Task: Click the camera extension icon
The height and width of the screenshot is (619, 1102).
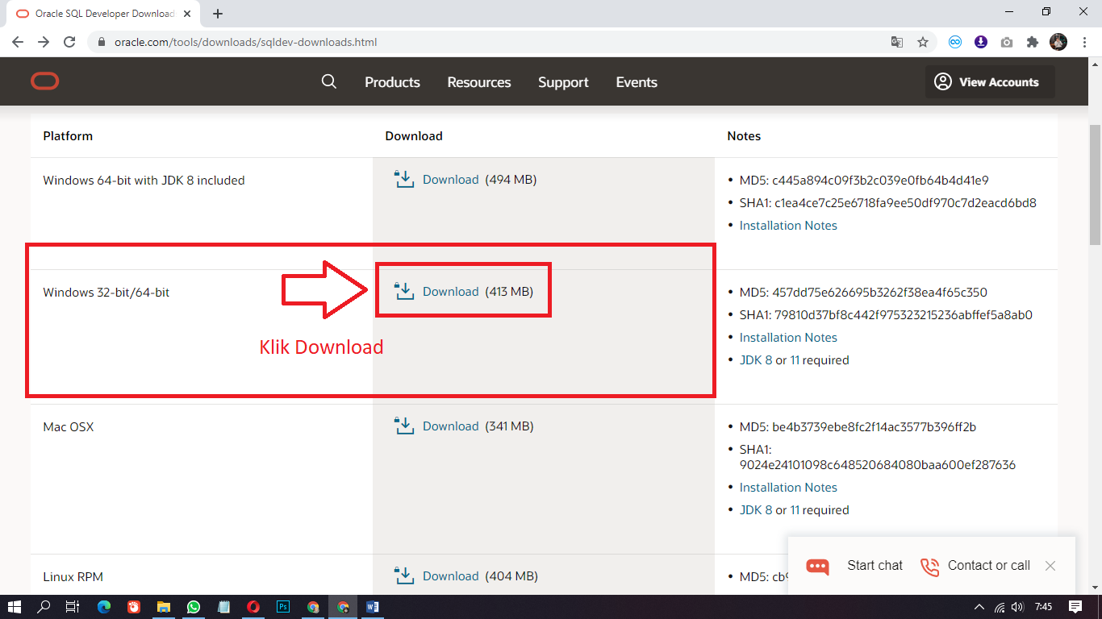Action: [1007, 42]
